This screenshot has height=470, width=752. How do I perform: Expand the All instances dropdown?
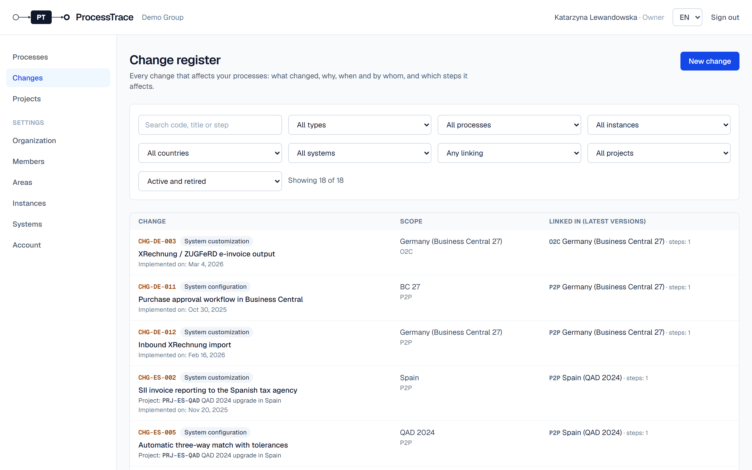coord(659,125)
